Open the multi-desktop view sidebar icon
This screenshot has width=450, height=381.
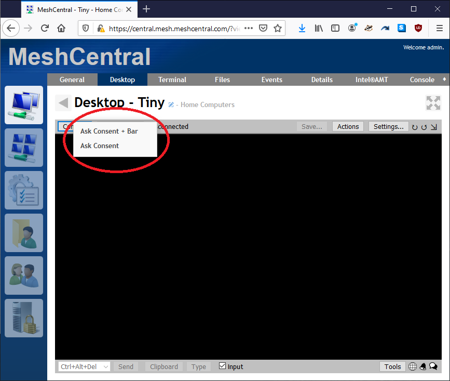pos(24,148)
